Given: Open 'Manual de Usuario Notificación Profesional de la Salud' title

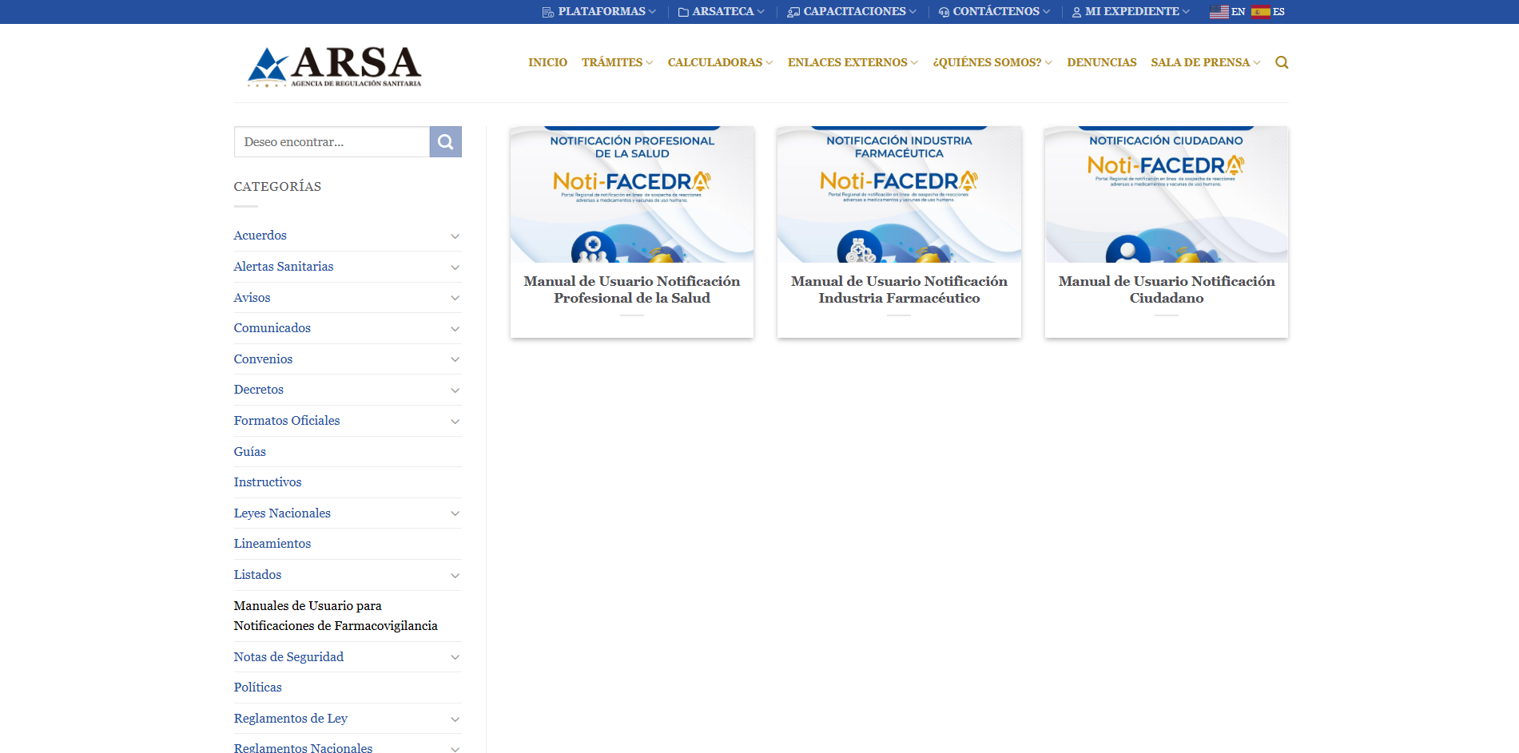Looking at the screenshot, I should tap(632, 290).
